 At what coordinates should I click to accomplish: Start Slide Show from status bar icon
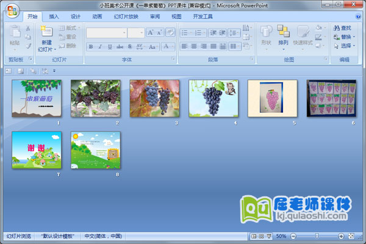269,236
